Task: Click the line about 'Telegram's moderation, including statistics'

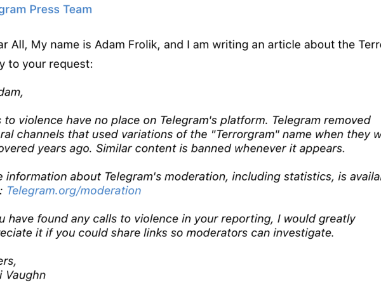Action: (190, 177)
